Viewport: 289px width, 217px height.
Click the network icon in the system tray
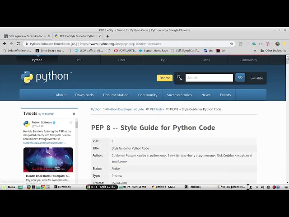tap(257, 187)
